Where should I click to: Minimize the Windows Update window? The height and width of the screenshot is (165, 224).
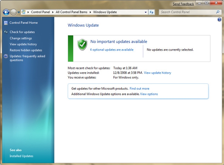tap(200, 3)
